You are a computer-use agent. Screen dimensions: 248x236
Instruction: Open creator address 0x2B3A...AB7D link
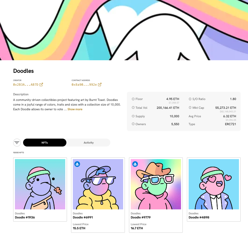tap(26, 85)
